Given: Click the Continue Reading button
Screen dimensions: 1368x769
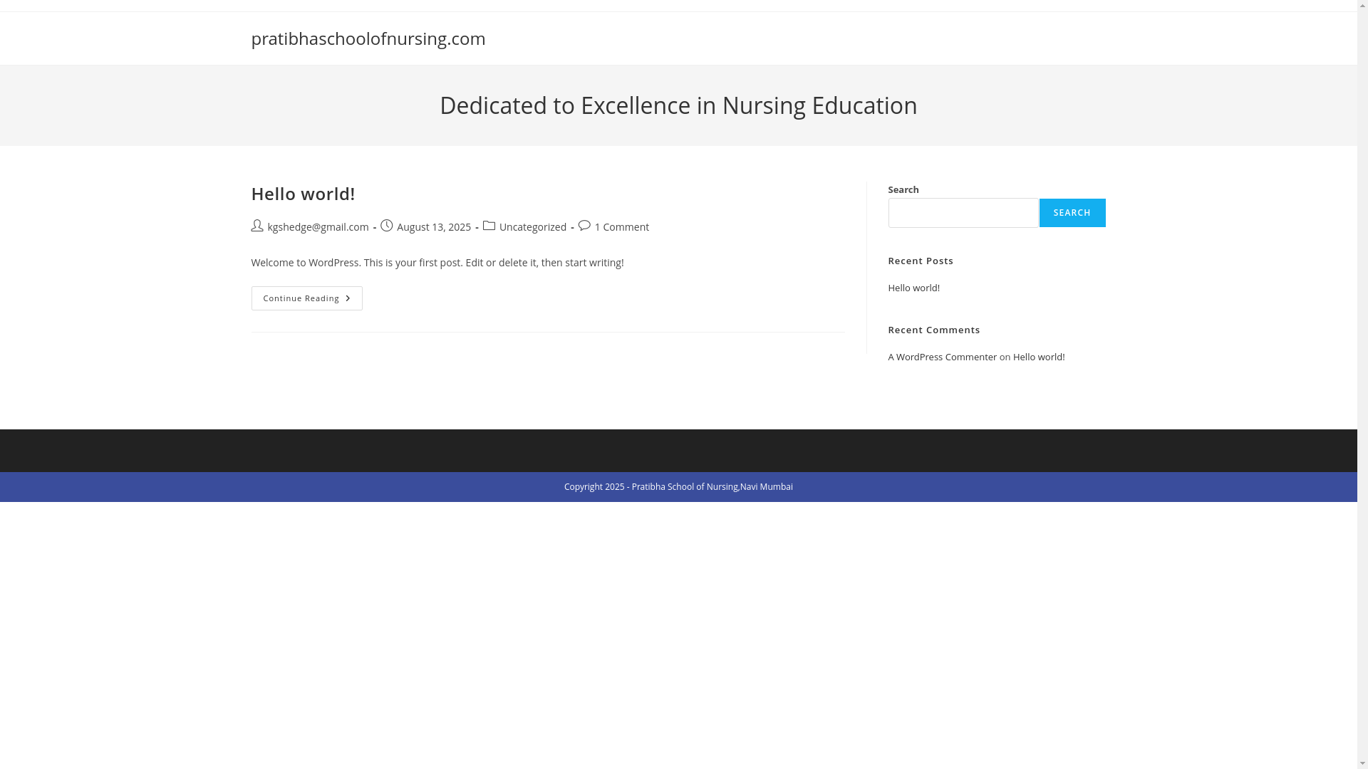Looking at the screenshot, I should pos(307,298).
